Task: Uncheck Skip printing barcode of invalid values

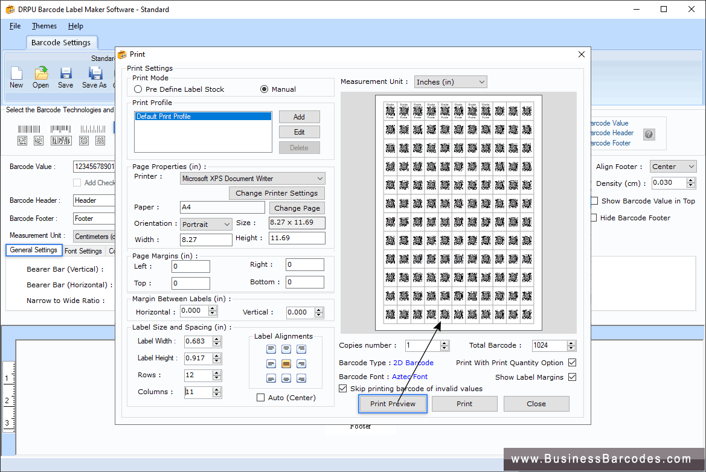Action: click(x=343, y=388)
